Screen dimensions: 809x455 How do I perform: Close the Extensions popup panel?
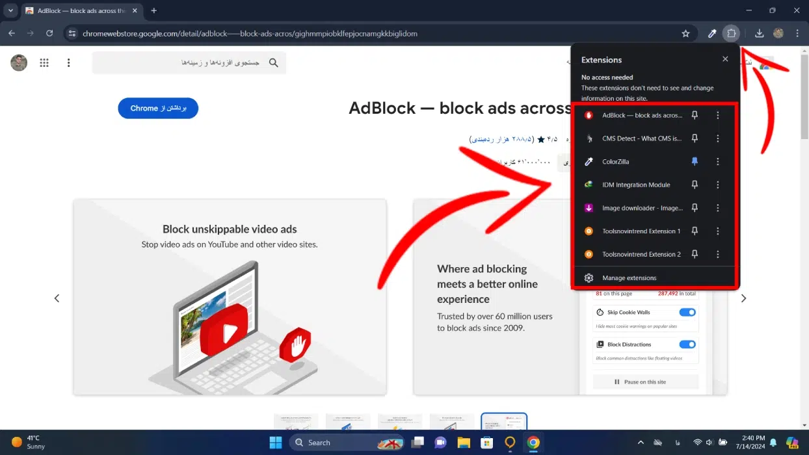pyautogui.click(x=725, y=59)
